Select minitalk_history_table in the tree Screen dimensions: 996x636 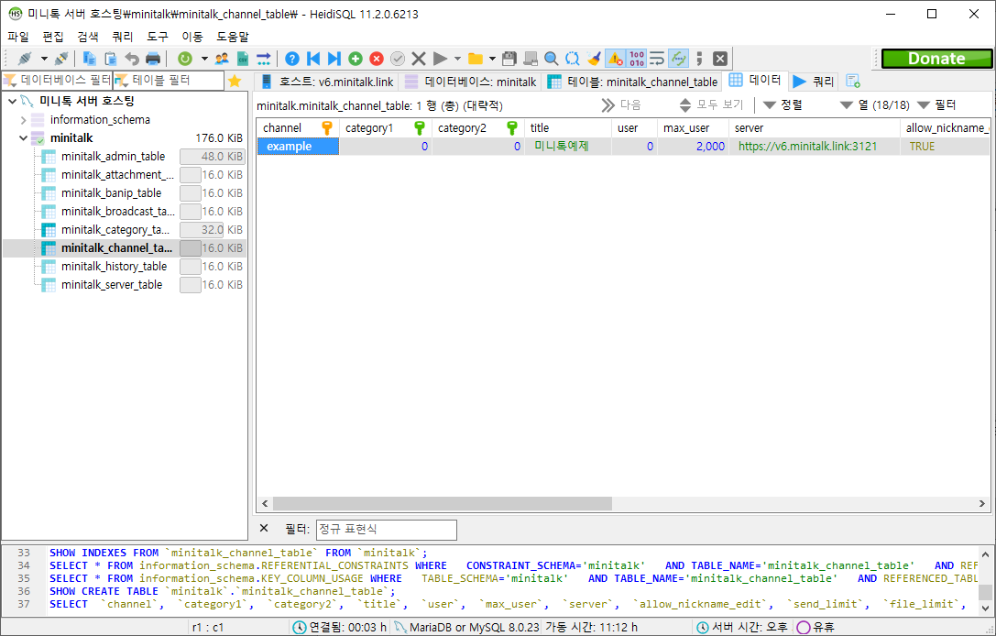pyautogui.click(x=115, y=266)
